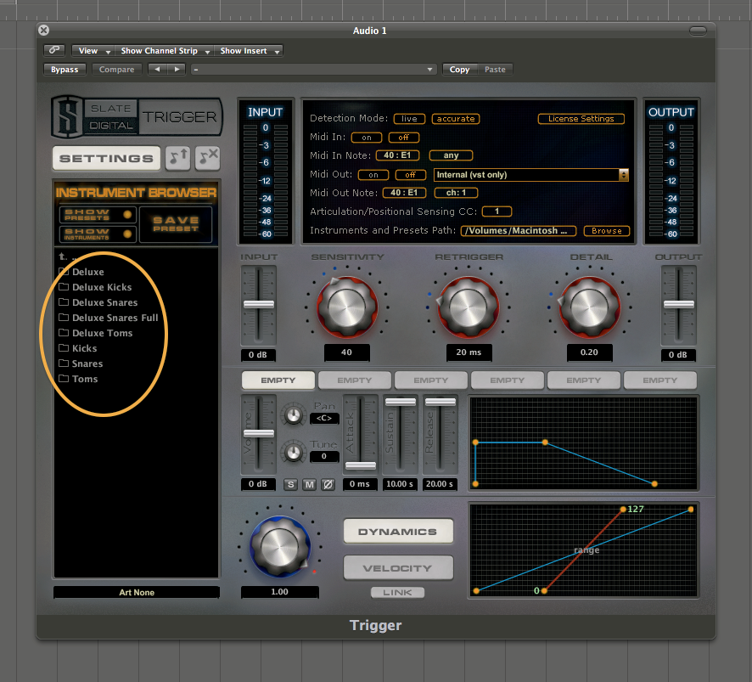Set Detection Mode to accurate
752x682 pixels.
click(x=456, y=119)
